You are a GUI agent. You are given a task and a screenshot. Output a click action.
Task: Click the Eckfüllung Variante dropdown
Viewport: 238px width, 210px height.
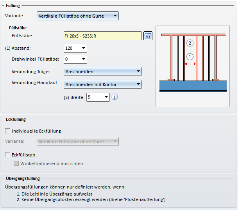tap(77, 142)
